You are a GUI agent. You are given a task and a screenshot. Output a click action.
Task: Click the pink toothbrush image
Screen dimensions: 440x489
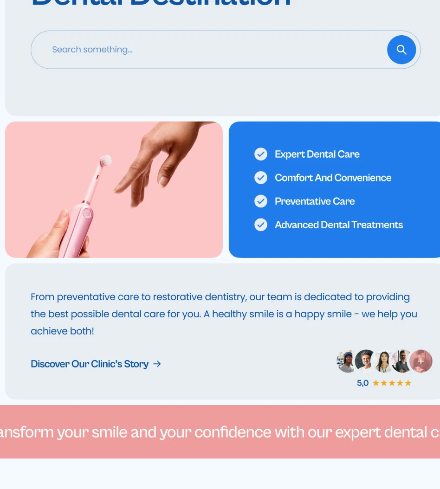114,190
